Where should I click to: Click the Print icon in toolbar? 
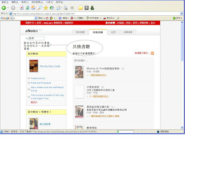click(x=66, y=8)
